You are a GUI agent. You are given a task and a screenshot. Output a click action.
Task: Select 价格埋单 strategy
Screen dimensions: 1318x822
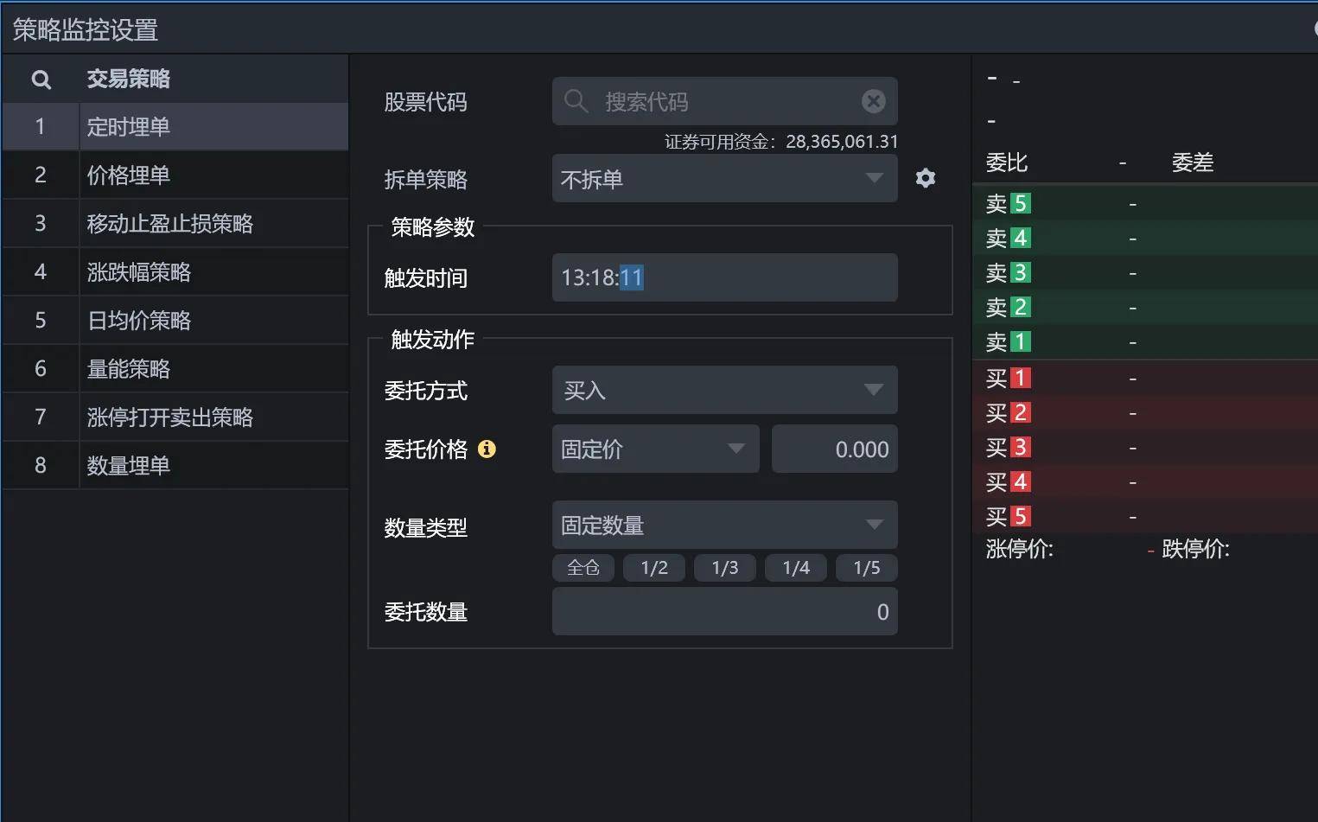click(x=175, y=175)
